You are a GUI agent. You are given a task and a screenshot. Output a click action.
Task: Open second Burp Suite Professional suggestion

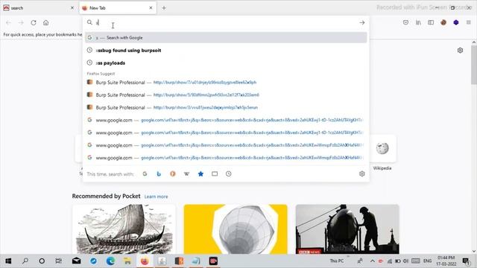click(x=226, y=95)
